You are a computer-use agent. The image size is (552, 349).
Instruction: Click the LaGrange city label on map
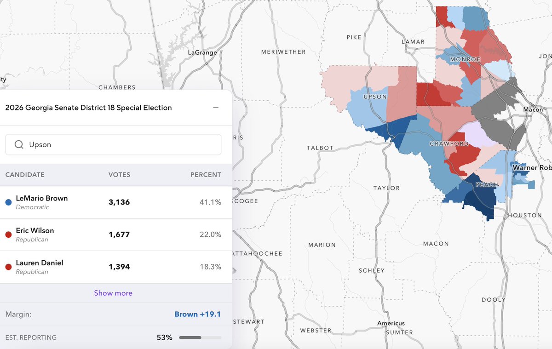pos(202,53)
